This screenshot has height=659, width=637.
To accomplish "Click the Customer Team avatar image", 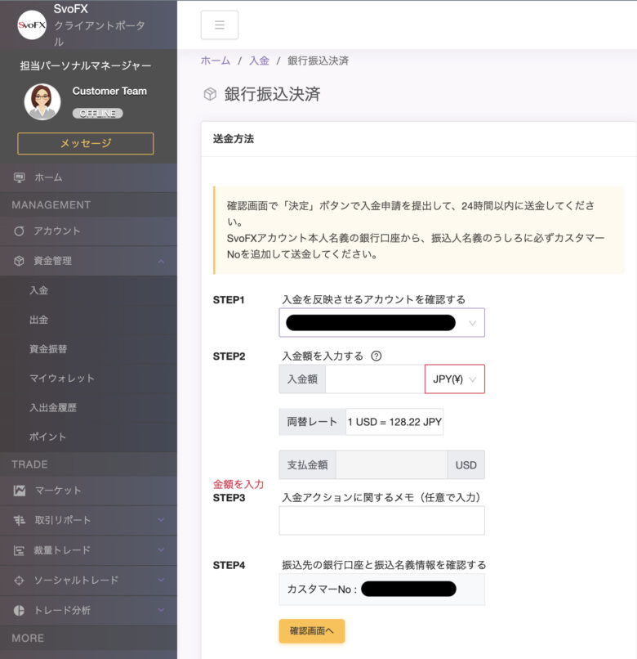I will [x=42, y=101].
